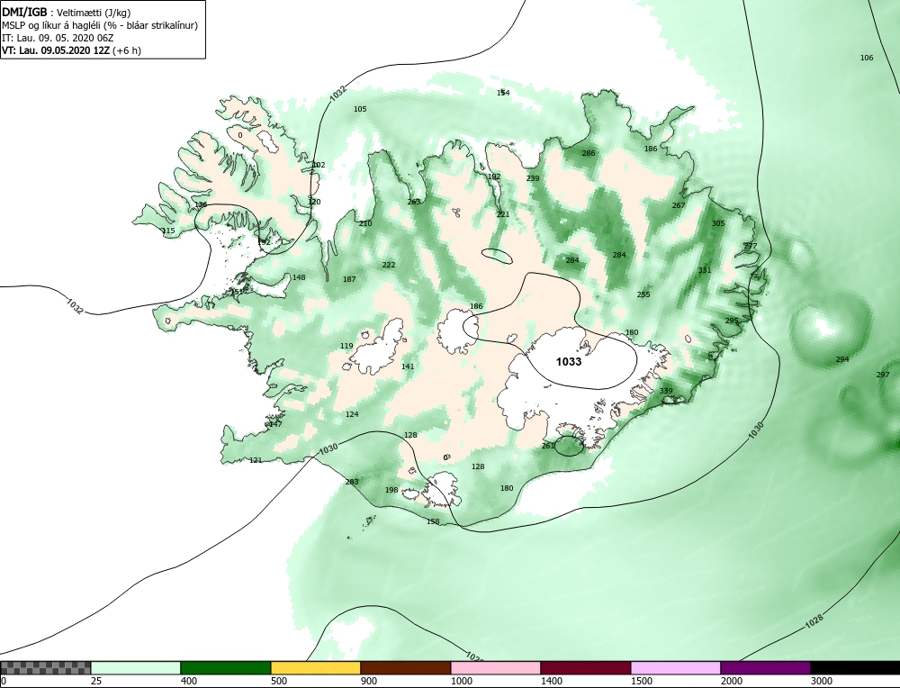Viewport: 900px width, 688px height.
Task: Click the 102 map value
Action: click(319, 166)
